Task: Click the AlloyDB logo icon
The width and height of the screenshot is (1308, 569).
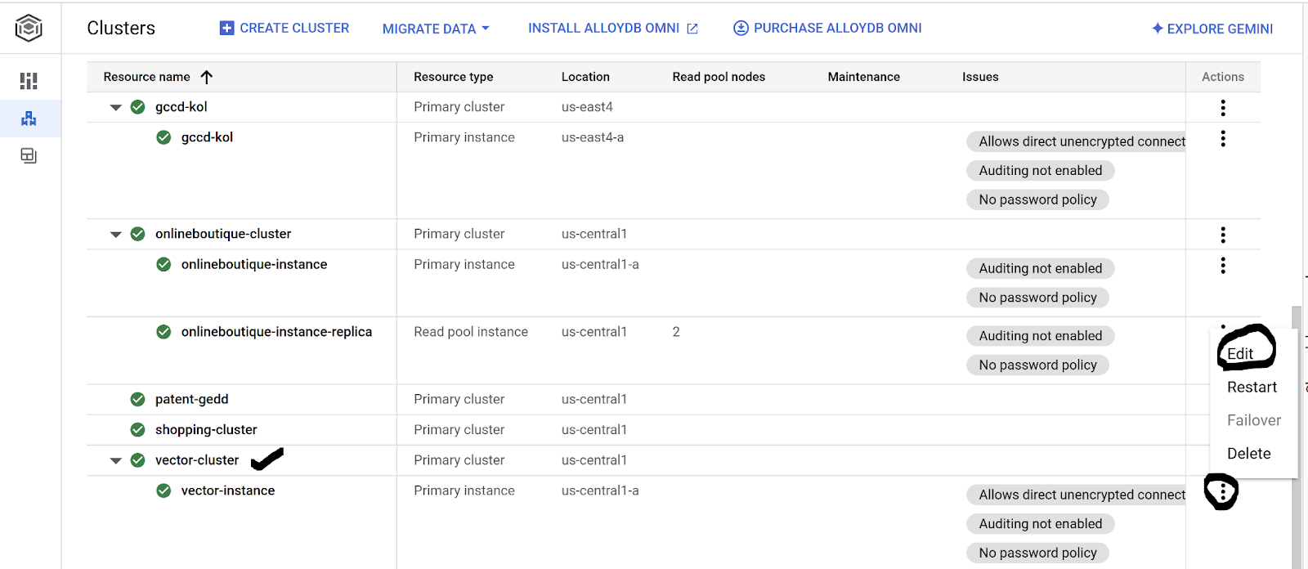Action: [29, 28]
